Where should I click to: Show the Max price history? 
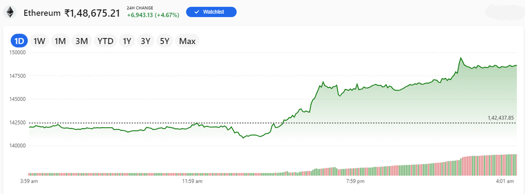click(187, 41)
